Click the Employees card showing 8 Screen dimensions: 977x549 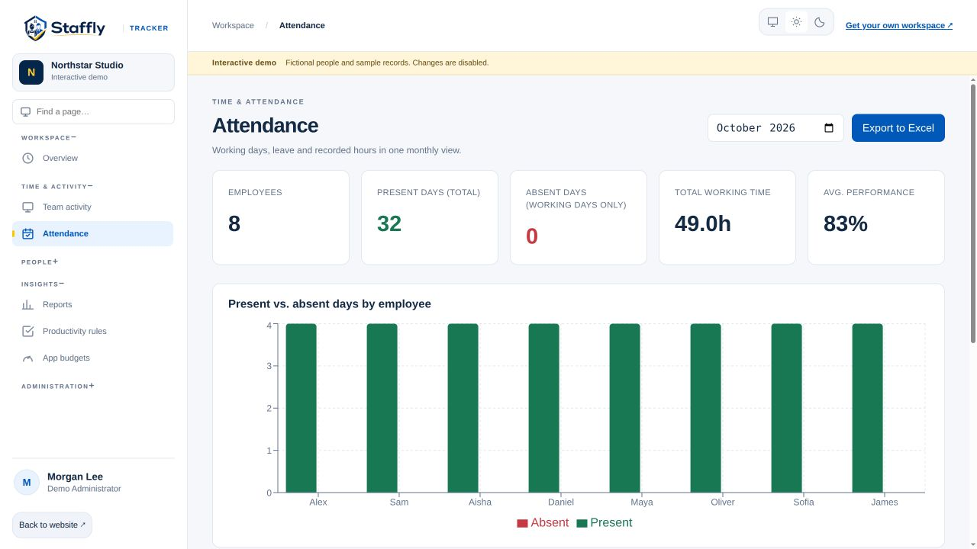coord(281,217)
